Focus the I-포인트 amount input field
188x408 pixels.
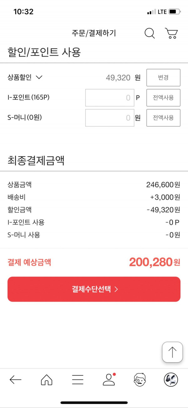coord(110,98)
